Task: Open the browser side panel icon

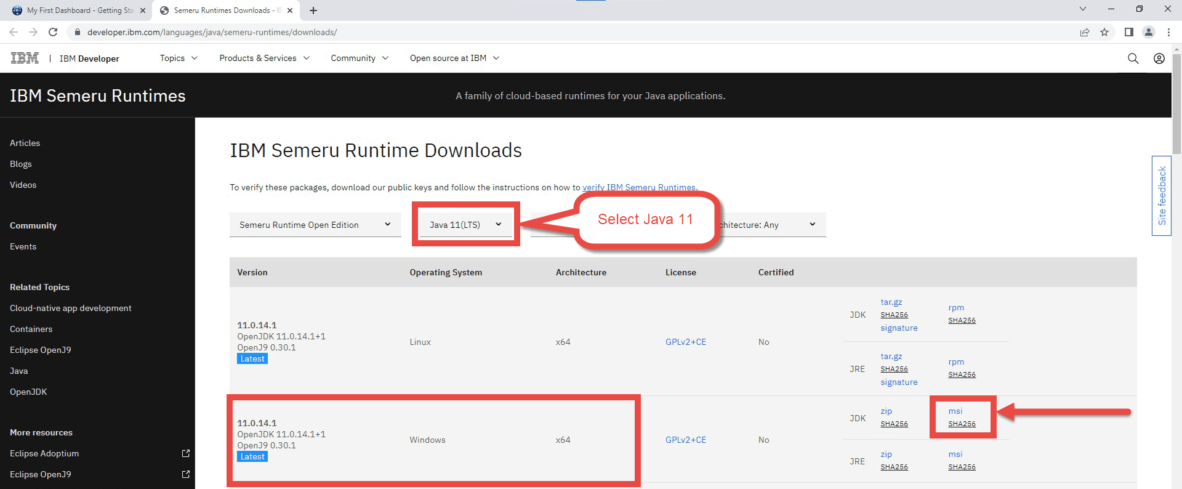Action: (x=1128, y=32)
